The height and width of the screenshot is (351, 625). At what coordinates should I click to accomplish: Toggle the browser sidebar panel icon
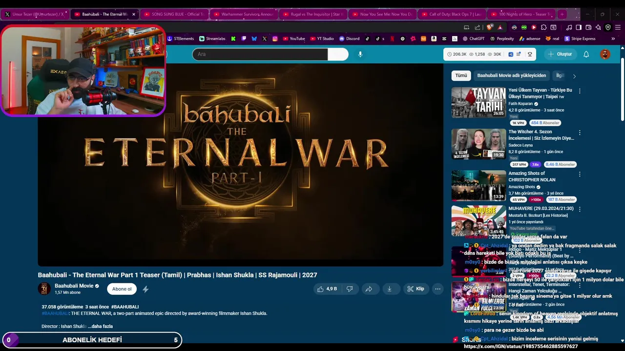click(579, 27)
